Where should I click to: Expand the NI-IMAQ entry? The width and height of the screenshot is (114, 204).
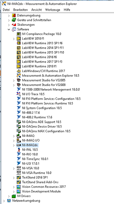pos(14,136)
